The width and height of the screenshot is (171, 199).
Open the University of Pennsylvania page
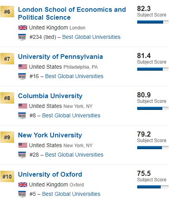(61, 57)
